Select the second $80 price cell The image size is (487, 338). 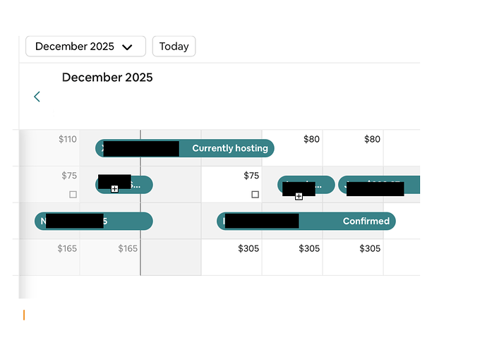click(x=372, y=140)
